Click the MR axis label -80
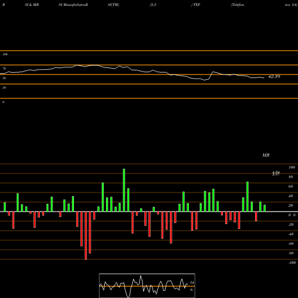 (291, 253)
